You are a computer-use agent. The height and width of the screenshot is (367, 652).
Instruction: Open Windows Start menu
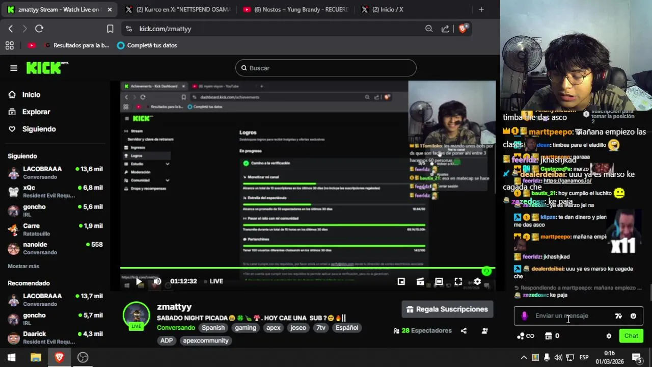coord(11,357)
